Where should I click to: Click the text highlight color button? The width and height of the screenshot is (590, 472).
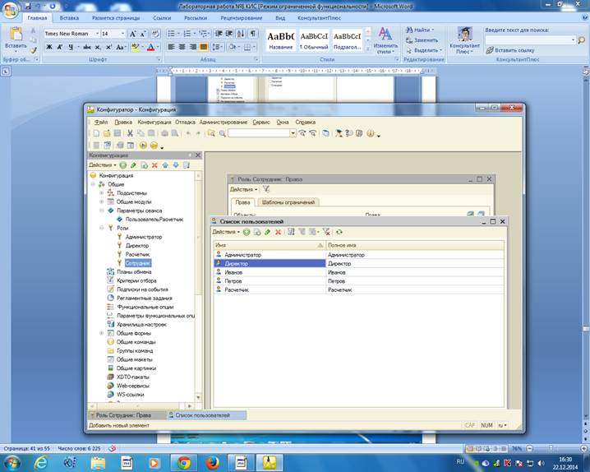coord(135,47)
